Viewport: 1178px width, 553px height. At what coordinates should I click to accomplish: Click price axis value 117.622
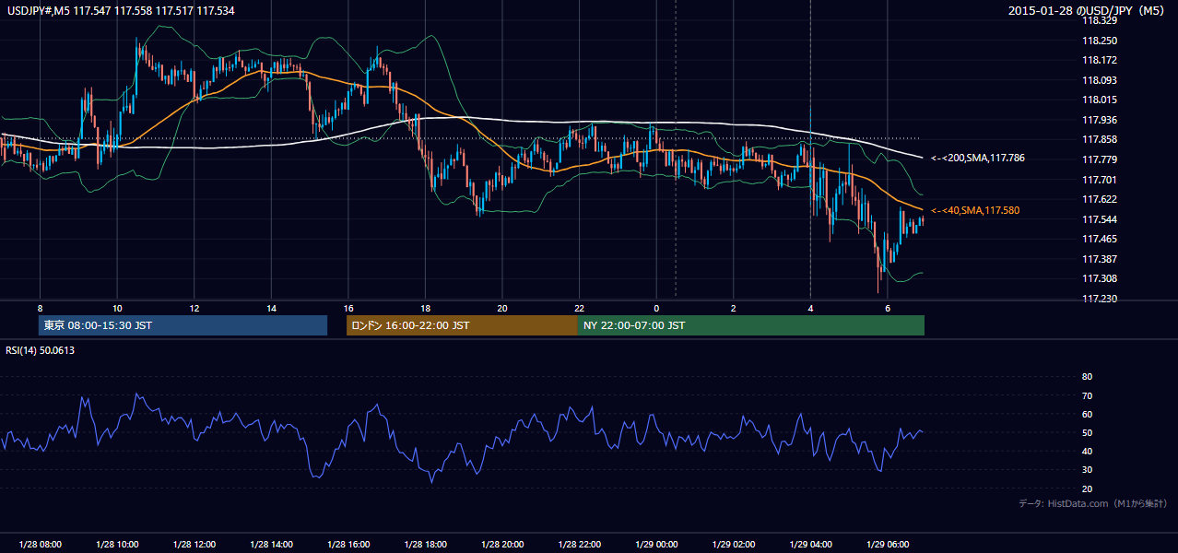1099,199
